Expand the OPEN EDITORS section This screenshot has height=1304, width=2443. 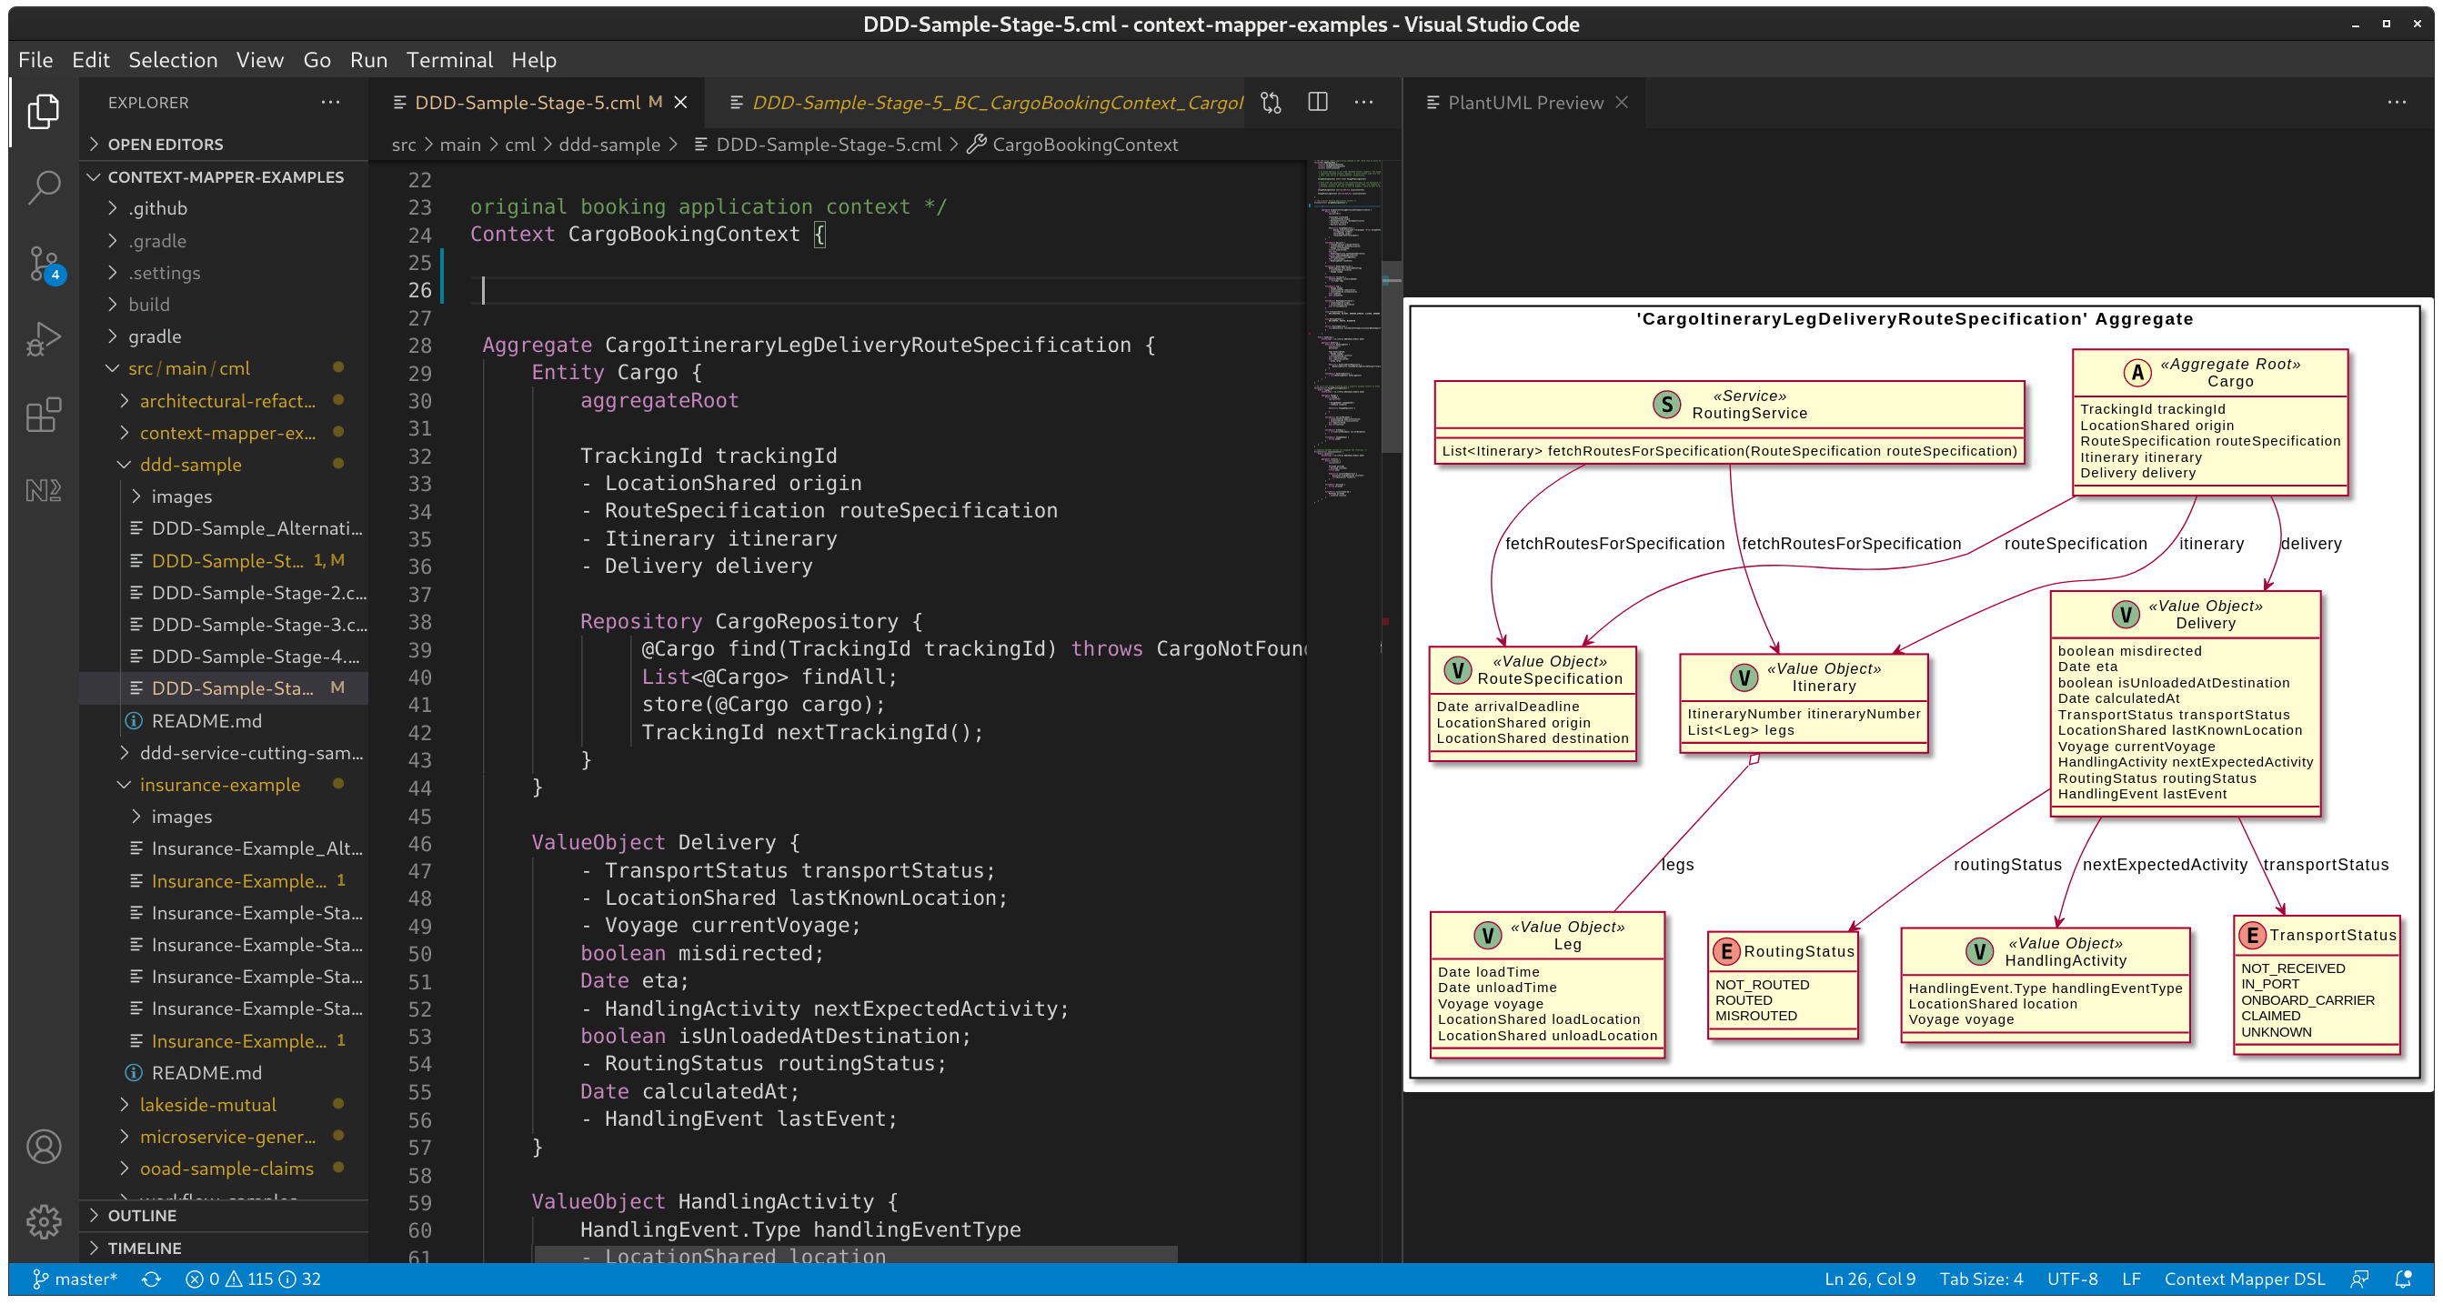pyautogui.click(x=224, y=145)
